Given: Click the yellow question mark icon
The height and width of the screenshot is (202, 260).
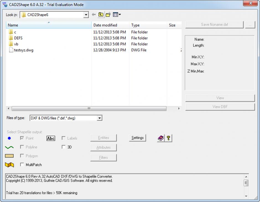Looking at the screenshot, I should click(168, 138).
